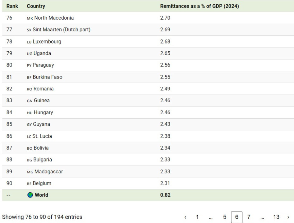This screenshot has width=294, height=223.
Task: Open the Luxembourg country entry
Action: click(x=47, y=42)
